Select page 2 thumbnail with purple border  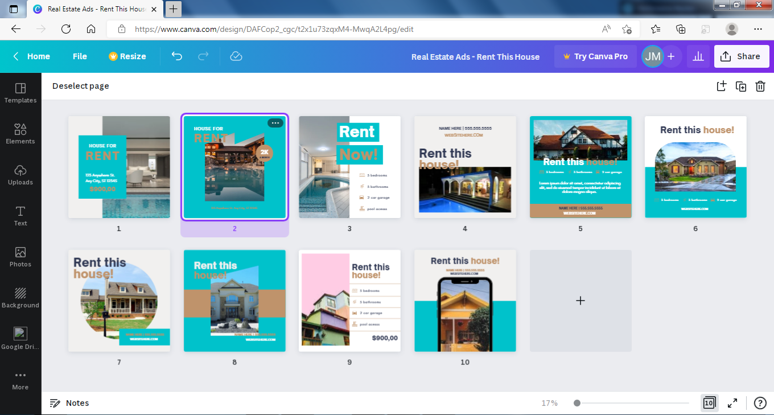pos(234,167)
